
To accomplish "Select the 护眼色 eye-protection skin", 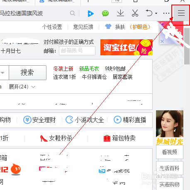I will tap(140, 27).
